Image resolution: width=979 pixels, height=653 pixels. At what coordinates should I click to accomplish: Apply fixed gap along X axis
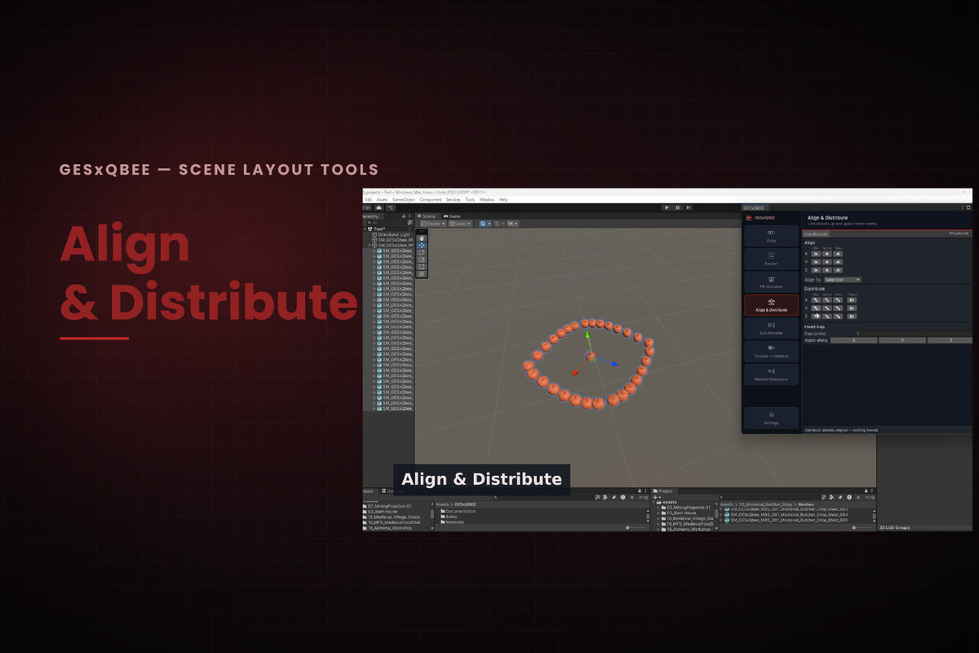(x=853, y=340)
